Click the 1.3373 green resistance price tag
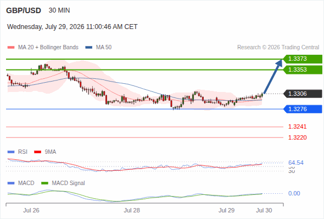The height and width of the screenshot is (219, 324). [303, 59]
